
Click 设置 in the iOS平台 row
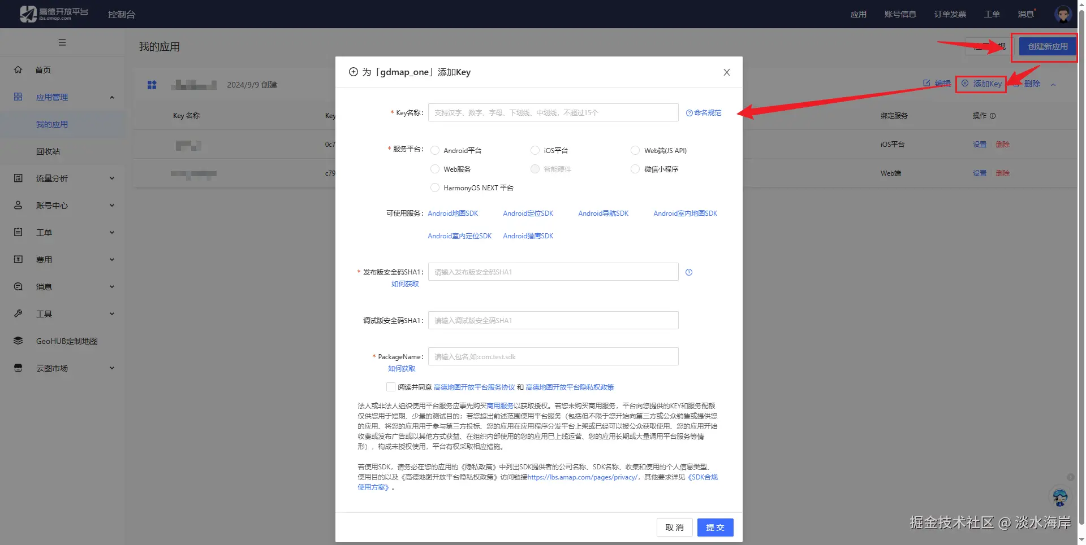[x=980, y=145]
